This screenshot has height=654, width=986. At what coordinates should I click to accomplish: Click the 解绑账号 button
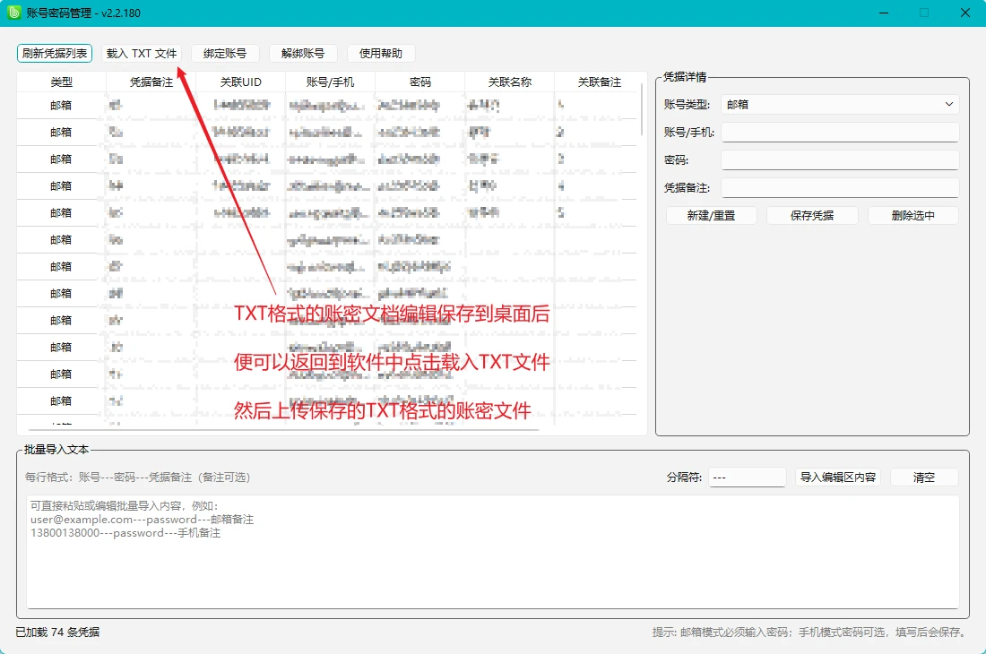[x=303, y=54]
